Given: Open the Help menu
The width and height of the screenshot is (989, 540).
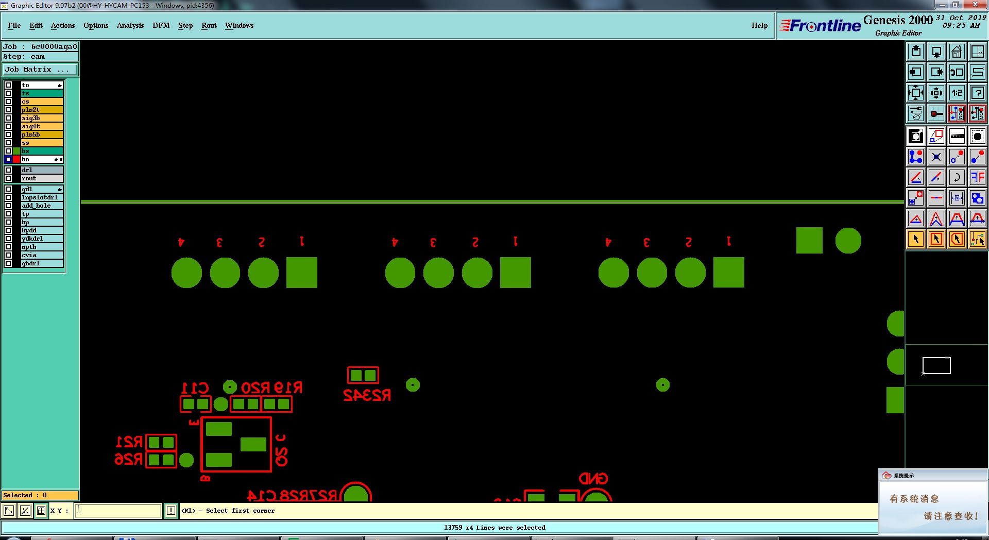Looking at the screenshot, I should click(x=759, y=25).
